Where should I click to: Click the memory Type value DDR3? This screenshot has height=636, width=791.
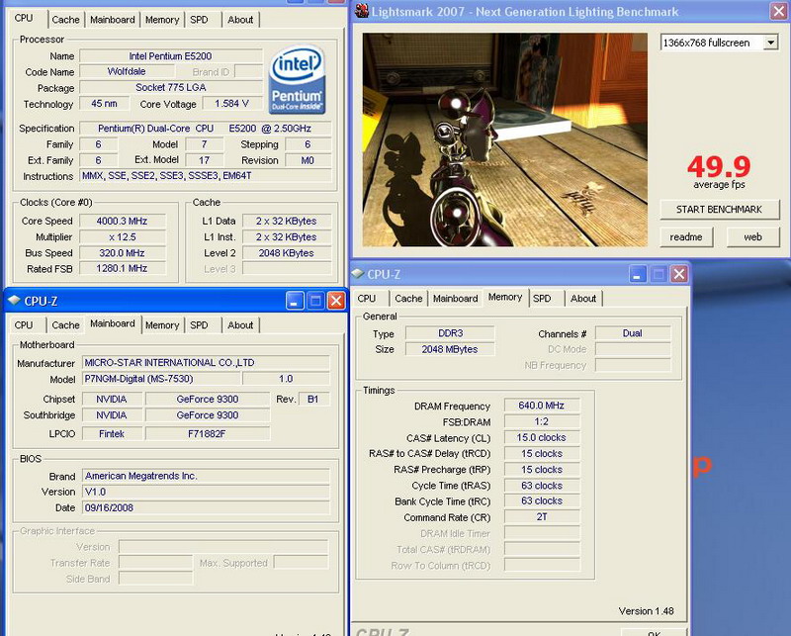coord(450,333)
